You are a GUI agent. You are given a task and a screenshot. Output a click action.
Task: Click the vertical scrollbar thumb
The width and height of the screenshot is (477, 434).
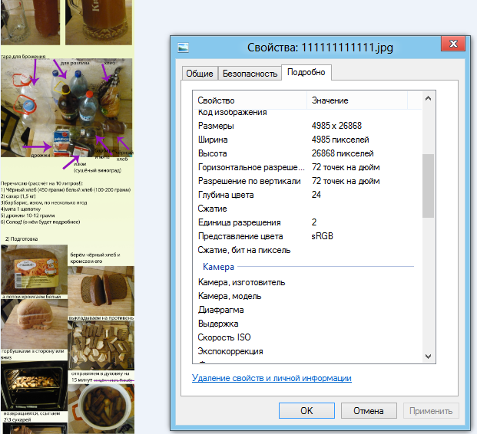click(x=428, y=186)
